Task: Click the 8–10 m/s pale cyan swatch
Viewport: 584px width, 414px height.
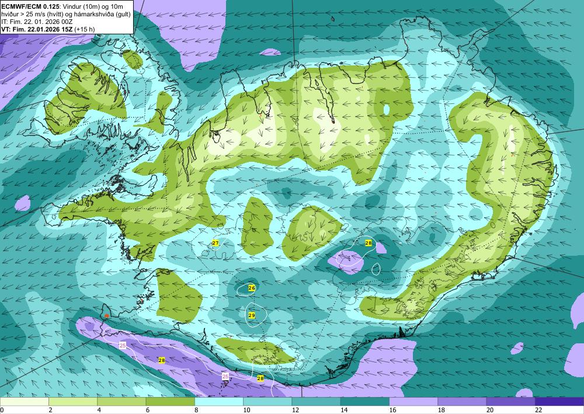Action: pos(219,402)
